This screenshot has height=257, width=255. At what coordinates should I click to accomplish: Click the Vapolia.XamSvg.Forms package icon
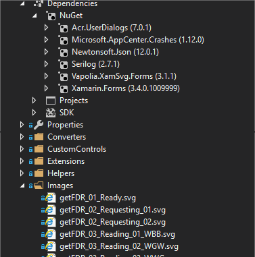pos(63,76)
